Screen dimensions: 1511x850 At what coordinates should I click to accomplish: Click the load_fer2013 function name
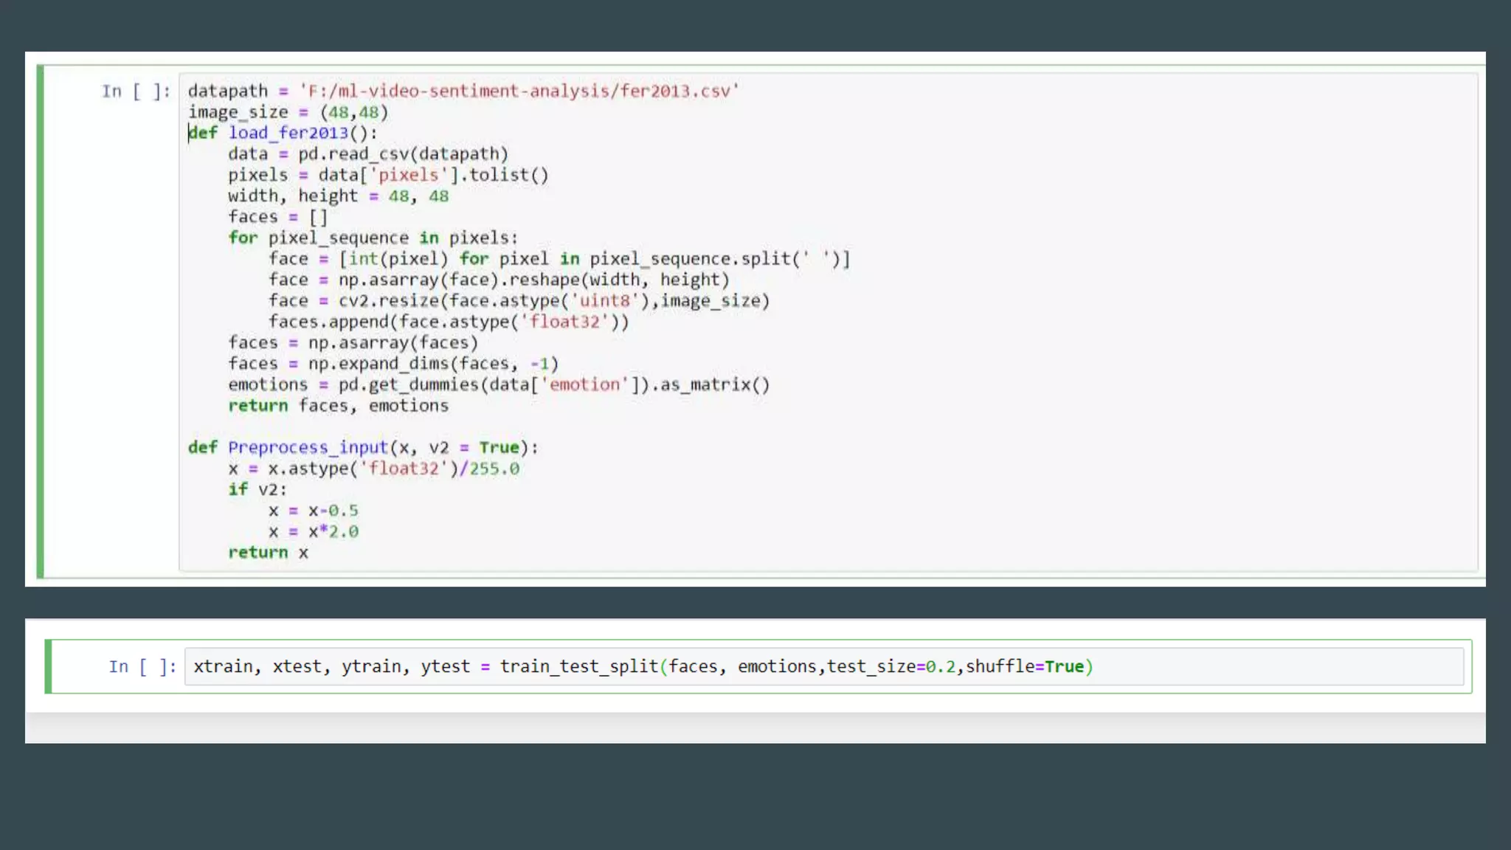[288, 133]
